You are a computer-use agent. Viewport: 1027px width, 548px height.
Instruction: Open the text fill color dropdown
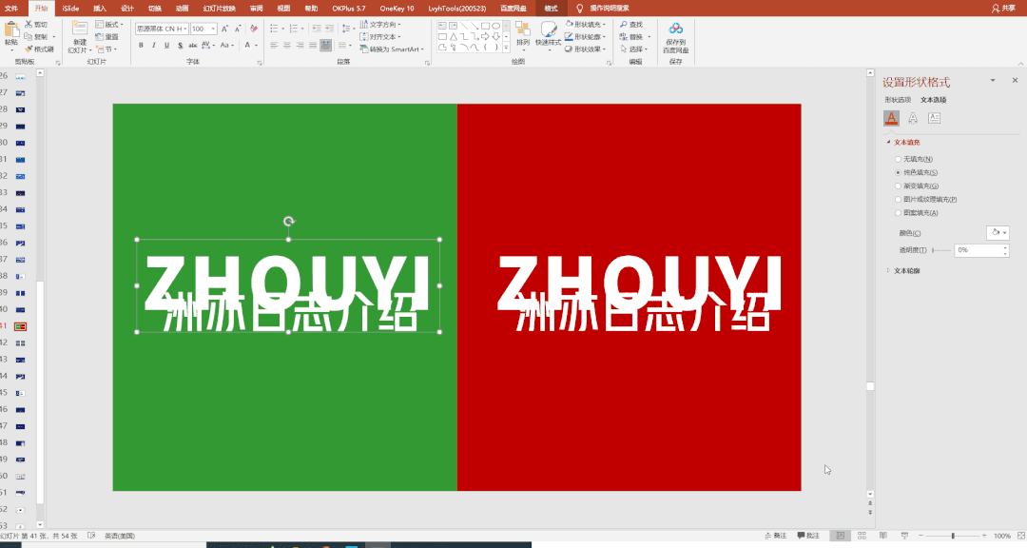[998, 232]
